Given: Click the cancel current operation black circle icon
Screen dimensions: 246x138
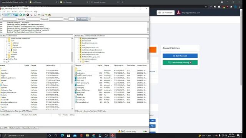Looking at the screenshot, I should (28, 15).
